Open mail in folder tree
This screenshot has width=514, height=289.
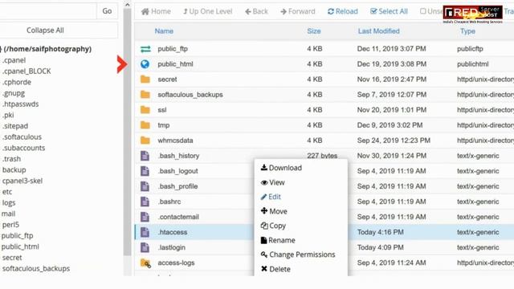click(8, 214)
